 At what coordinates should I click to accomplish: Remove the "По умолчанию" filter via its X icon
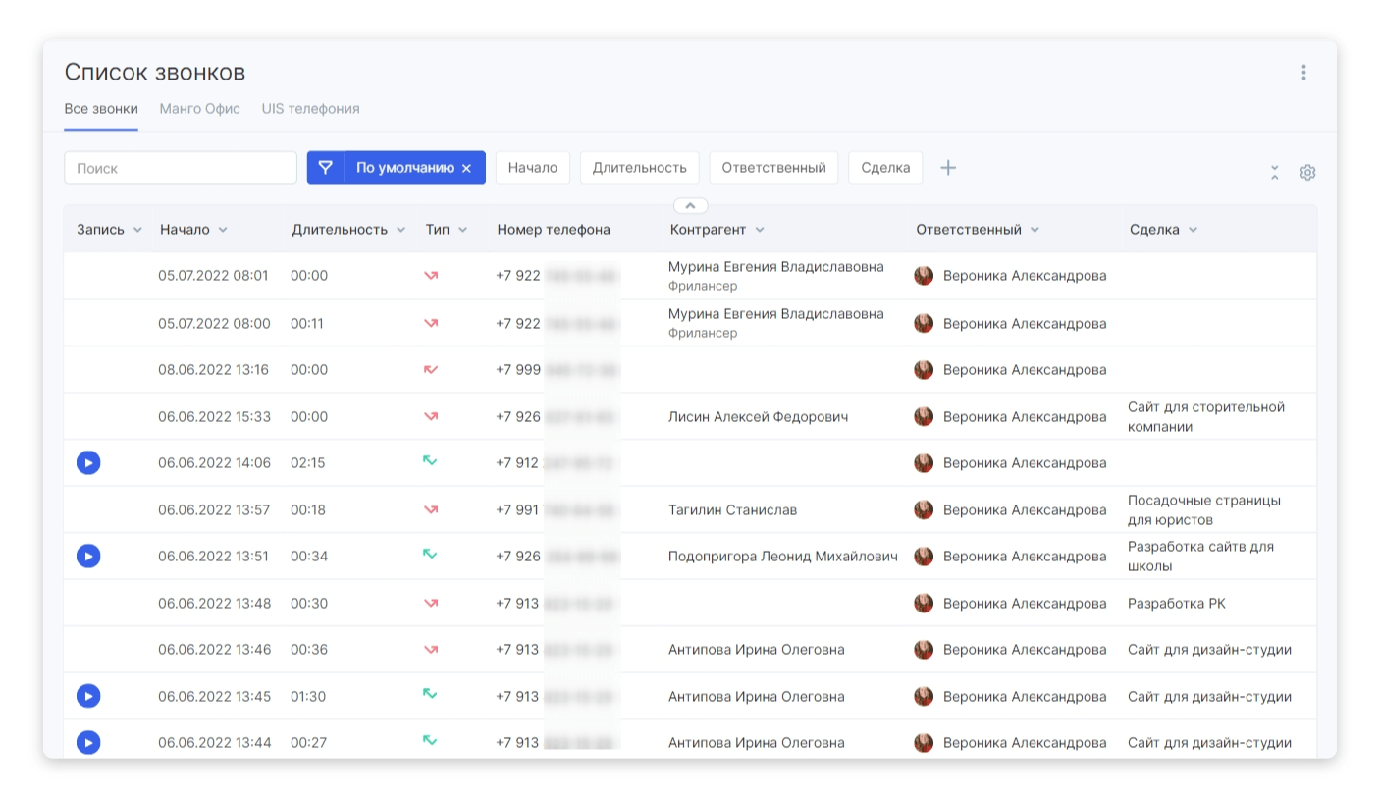[468, 167]
